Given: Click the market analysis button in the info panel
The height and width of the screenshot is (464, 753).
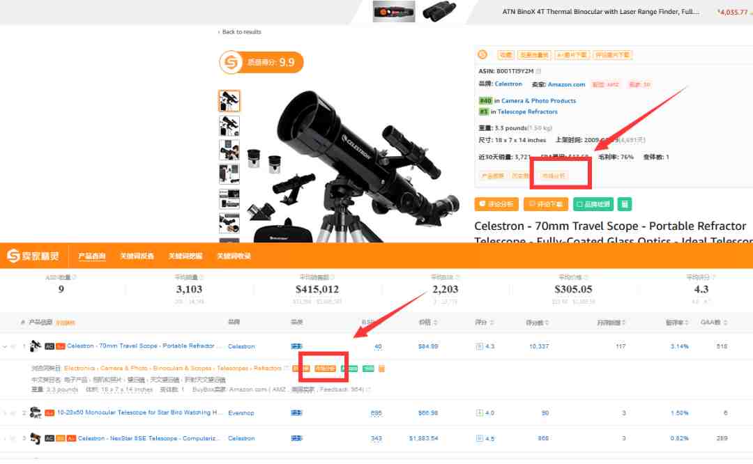Looking at the screenshot, I should pyautogui.click(x=554, y=176).
